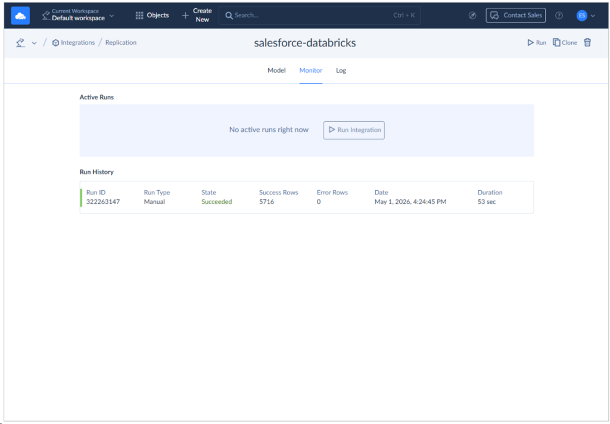Open the Current Workspace selector
The height and width of the screenshot is (424, 610).
click(x=78, y=15)
